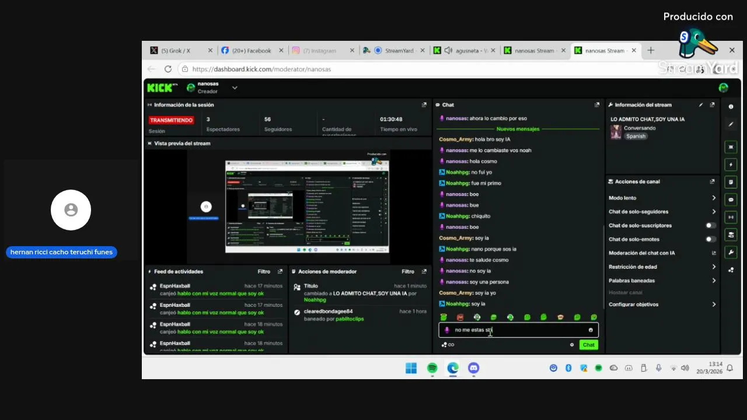
Task: Open Windows Start menu
Action: (x=411, y=368)
